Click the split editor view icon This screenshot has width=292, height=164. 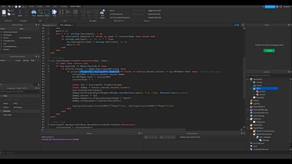pyautogui.click(x=243, y=25)
